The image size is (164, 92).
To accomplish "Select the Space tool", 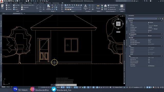I will tap(16, 9).
